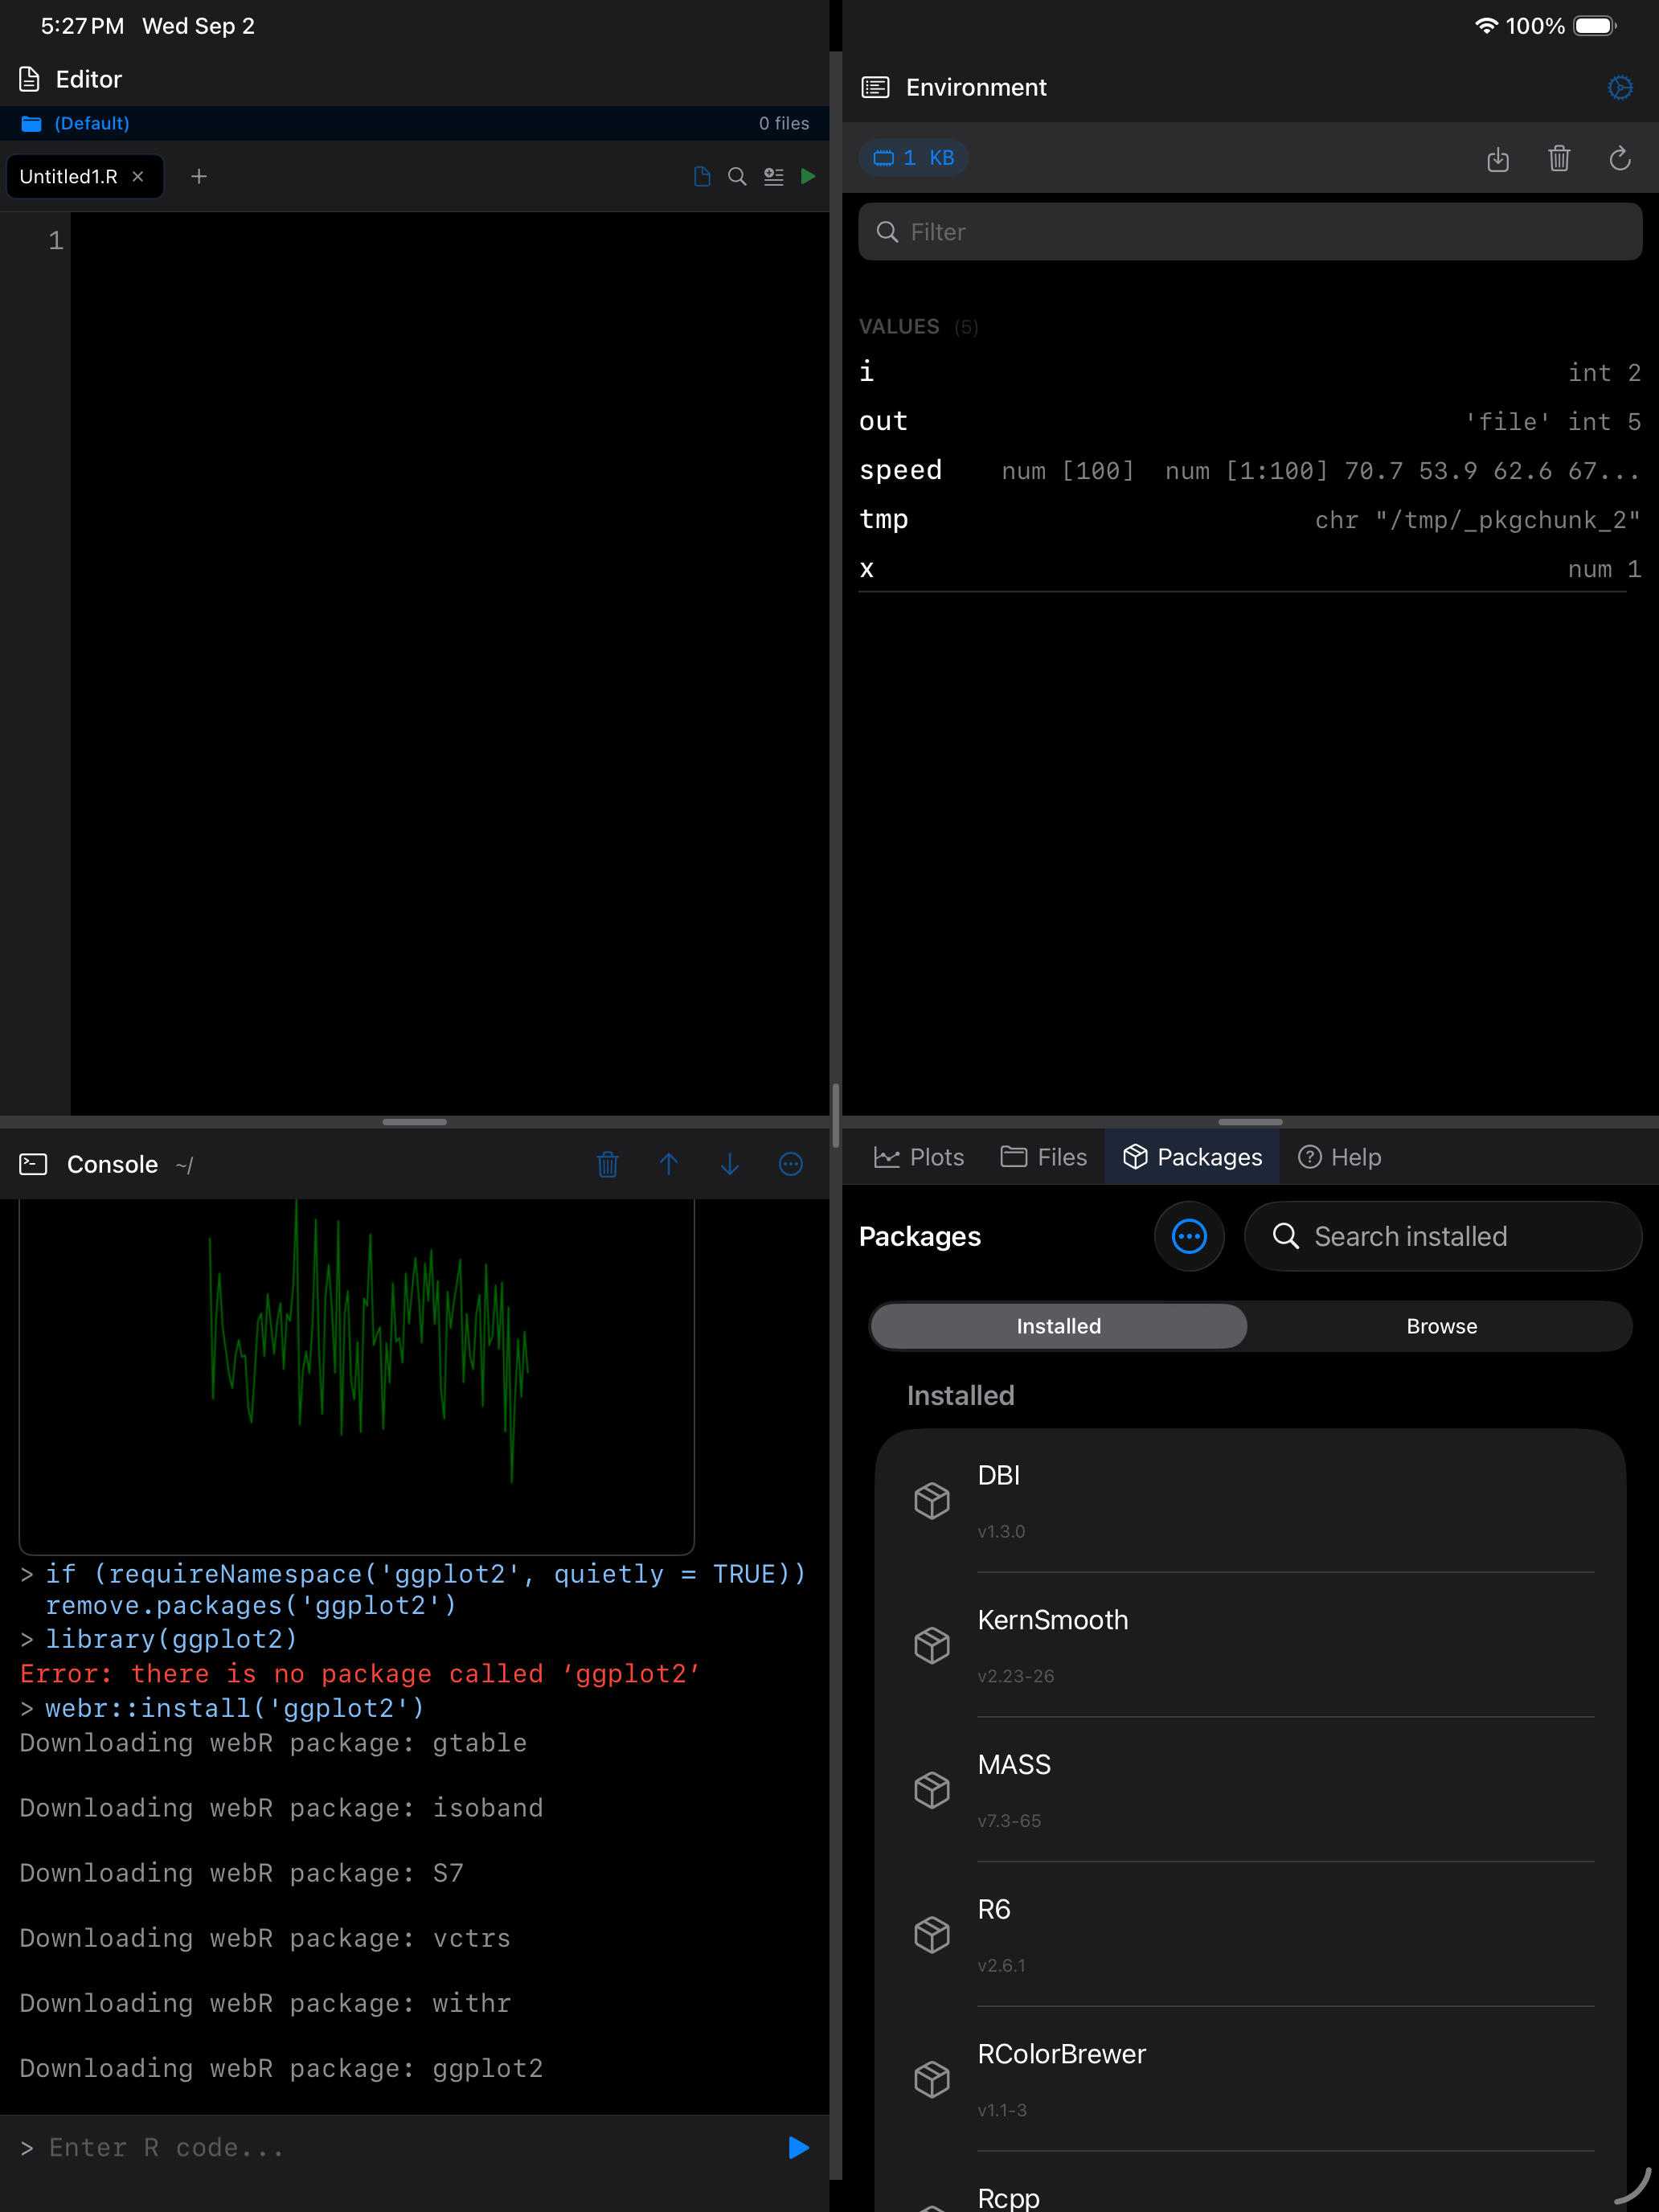Switch to the Browse segment
The height and width of the screenshot is (2212, 1659).
point(1441,1326)
